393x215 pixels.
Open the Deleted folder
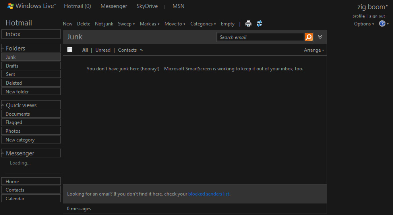tap(31, 83)
